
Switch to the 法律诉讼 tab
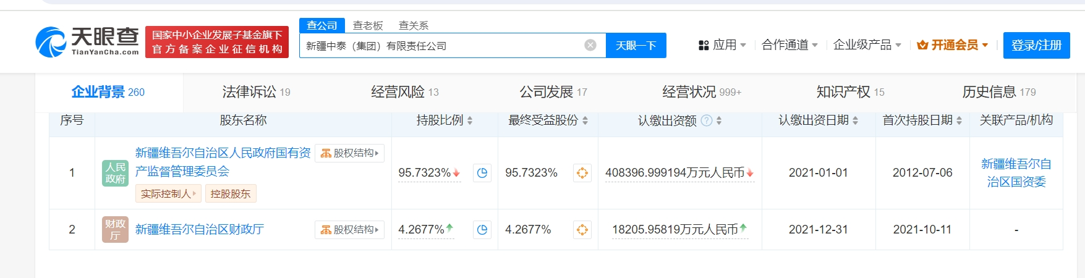[256, 92]
